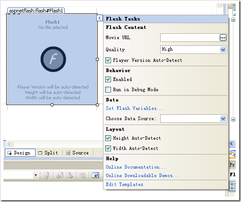Click the 'Layout' section heading
Image resolution: width=241 pixels, height=202 pixels.
coord(115,129)
